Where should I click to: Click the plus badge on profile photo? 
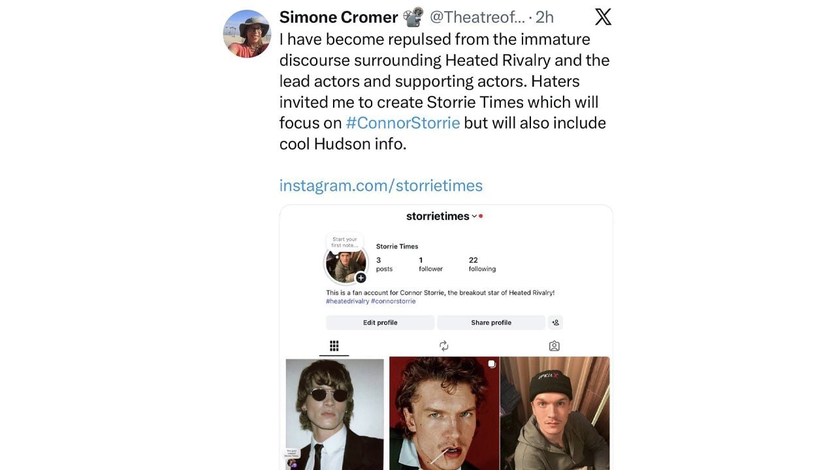coord(361,278)
